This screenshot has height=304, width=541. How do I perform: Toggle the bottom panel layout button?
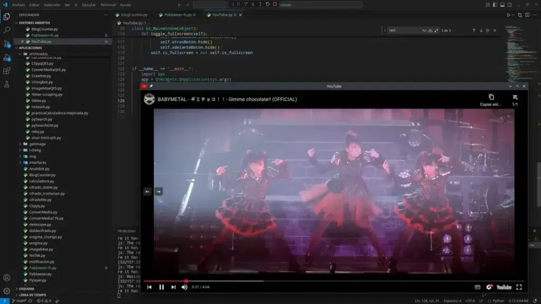pos(502,5)
